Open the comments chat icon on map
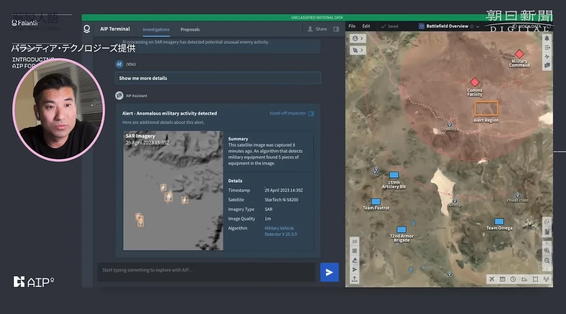566x314 pixels. [547, 66]
